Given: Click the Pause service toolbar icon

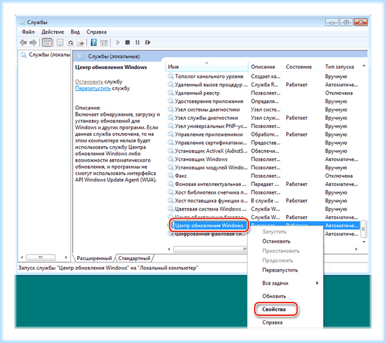Looking at the screenshot, I should coord(138,42).
